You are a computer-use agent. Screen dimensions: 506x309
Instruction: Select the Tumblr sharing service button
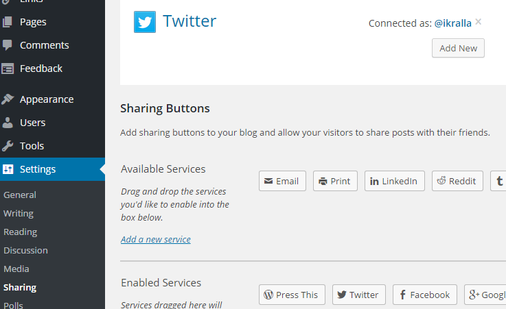498,181
